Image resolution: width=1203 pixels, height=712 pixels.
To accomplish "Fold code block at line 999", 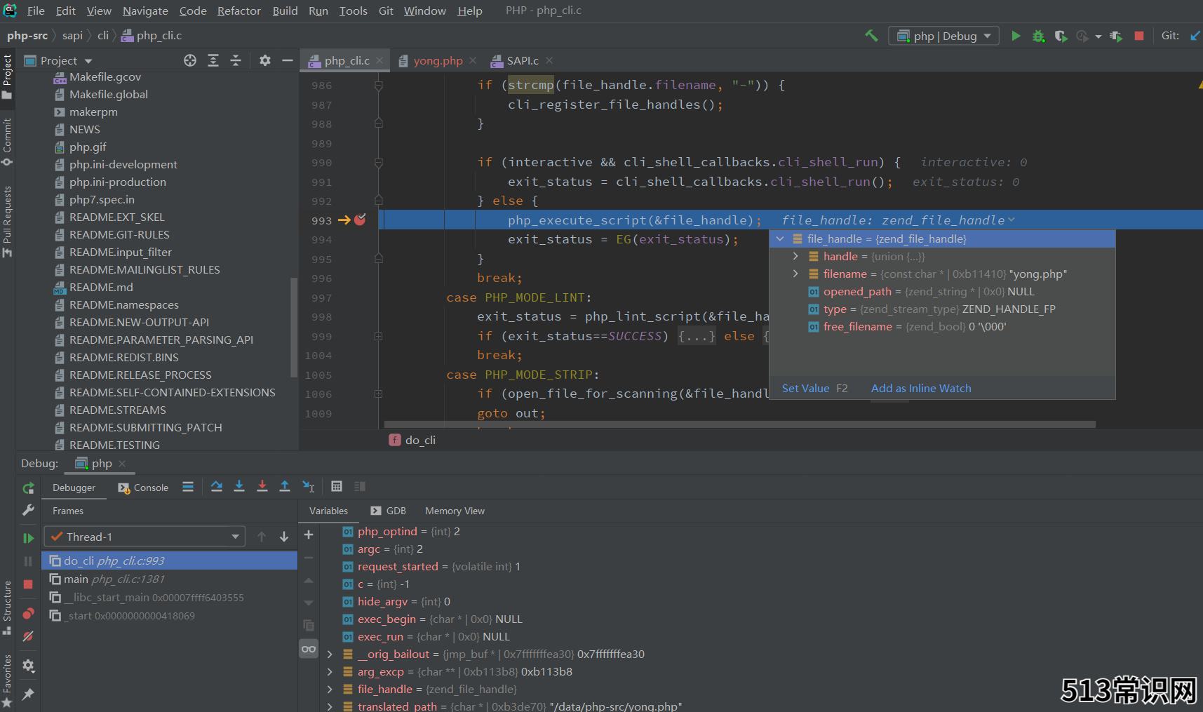I will pyautogui.click(x=378, y=336).
